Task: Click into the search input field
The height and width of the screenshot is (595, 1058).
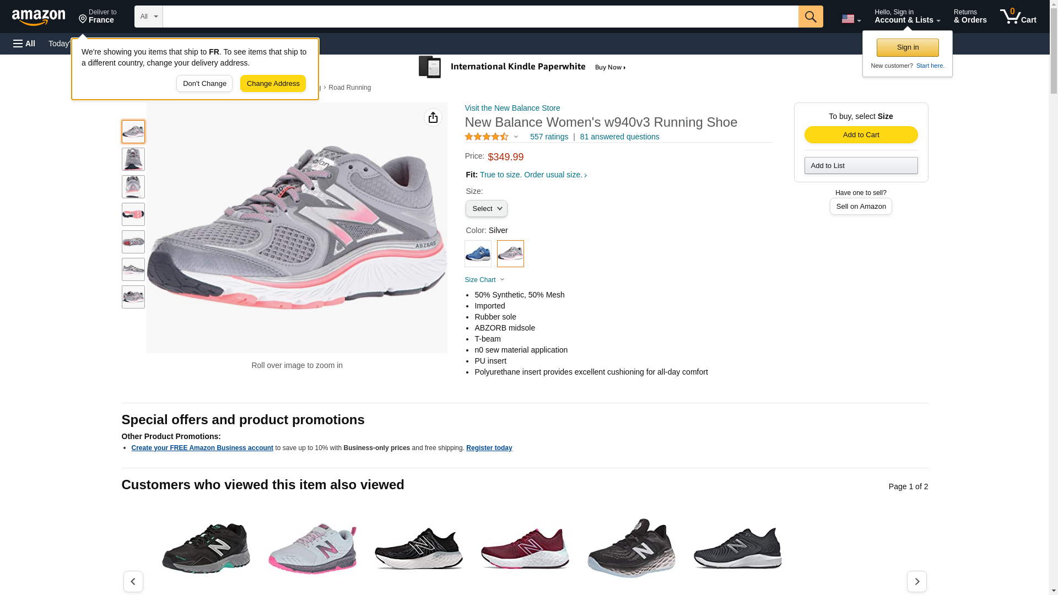Action: 480,17
